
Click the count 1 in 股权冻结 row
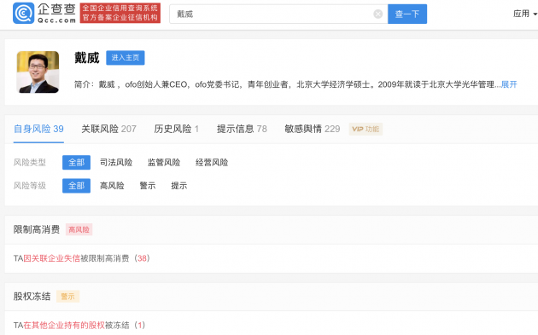click(x=140, y=325)
